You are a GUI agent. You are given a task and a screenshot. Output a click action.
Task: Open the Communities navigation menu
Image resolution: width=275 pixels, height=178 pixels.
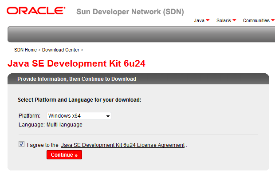[x=259, y=20]
